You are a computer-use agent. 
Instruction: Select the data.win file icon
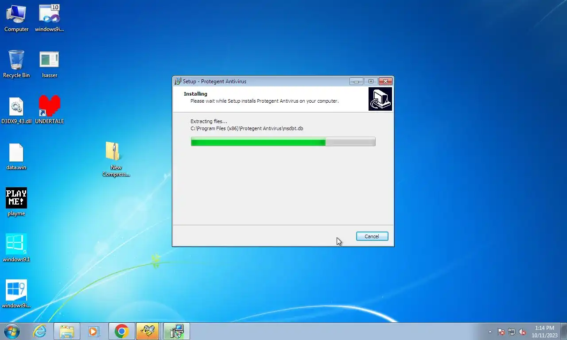(16, 157)
